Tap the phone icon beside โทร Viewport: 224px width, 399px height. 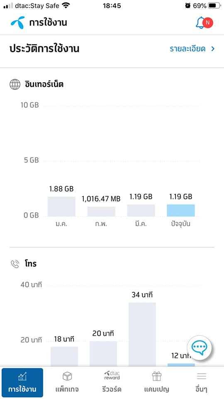15,264
